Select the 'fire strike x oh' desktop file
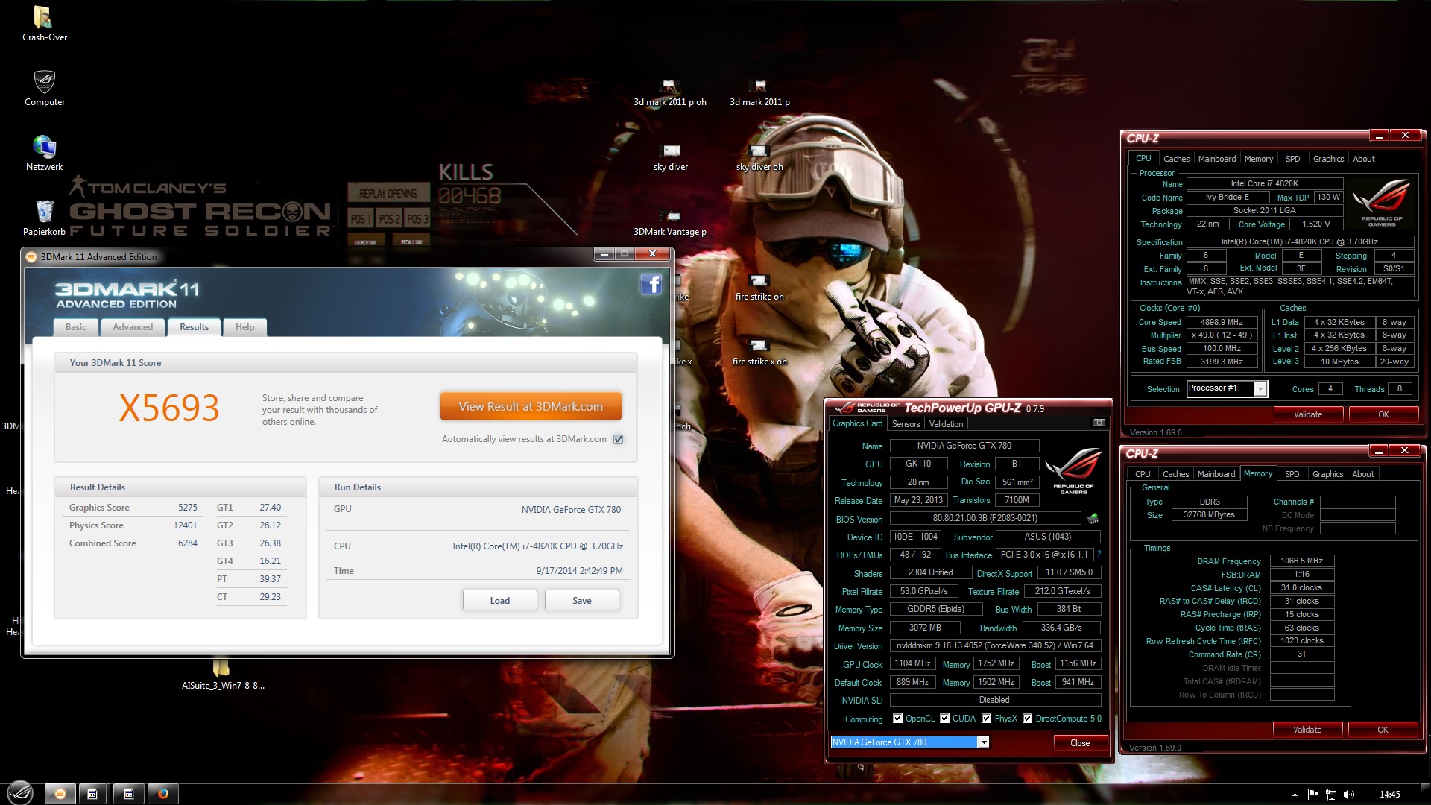 coord(759,353)
